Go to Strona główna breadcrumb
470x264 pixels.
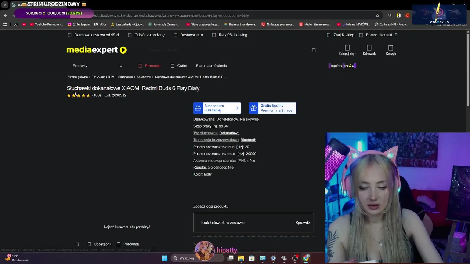[77, 77]
